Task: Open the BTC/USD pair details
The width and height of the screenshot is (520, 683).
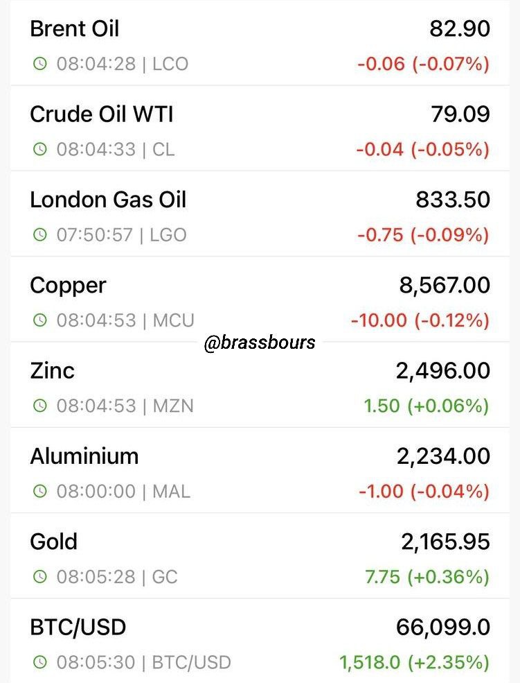Action: click(260, 640)
